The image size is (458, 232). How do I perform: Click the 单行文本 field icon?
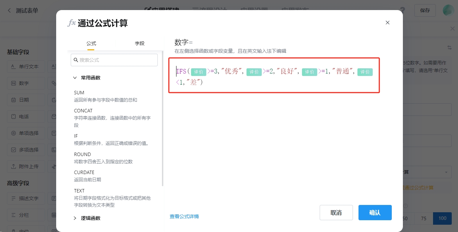[14, 67]
